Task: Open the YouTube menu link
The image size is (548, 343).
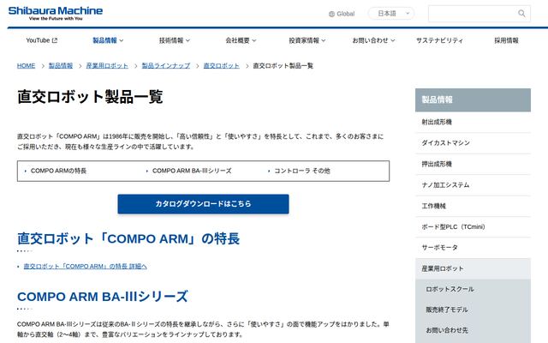Action: coord(41,40)
